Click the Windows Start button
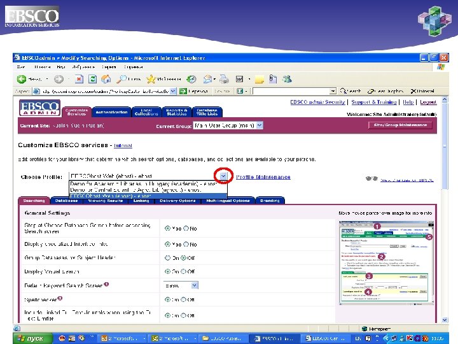The height and width of the screenshot is (344, 458). (x=32, y=338)
